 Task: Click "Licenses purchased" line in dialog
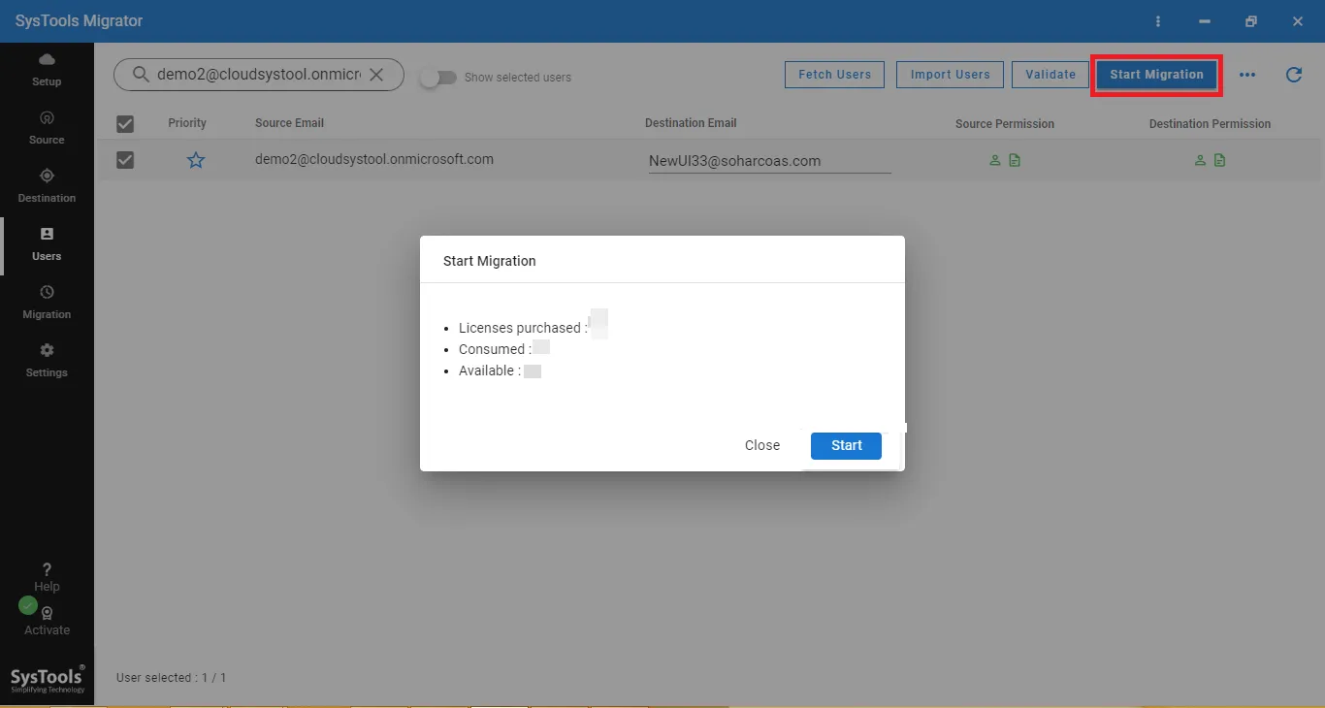[x=524, y=328]
